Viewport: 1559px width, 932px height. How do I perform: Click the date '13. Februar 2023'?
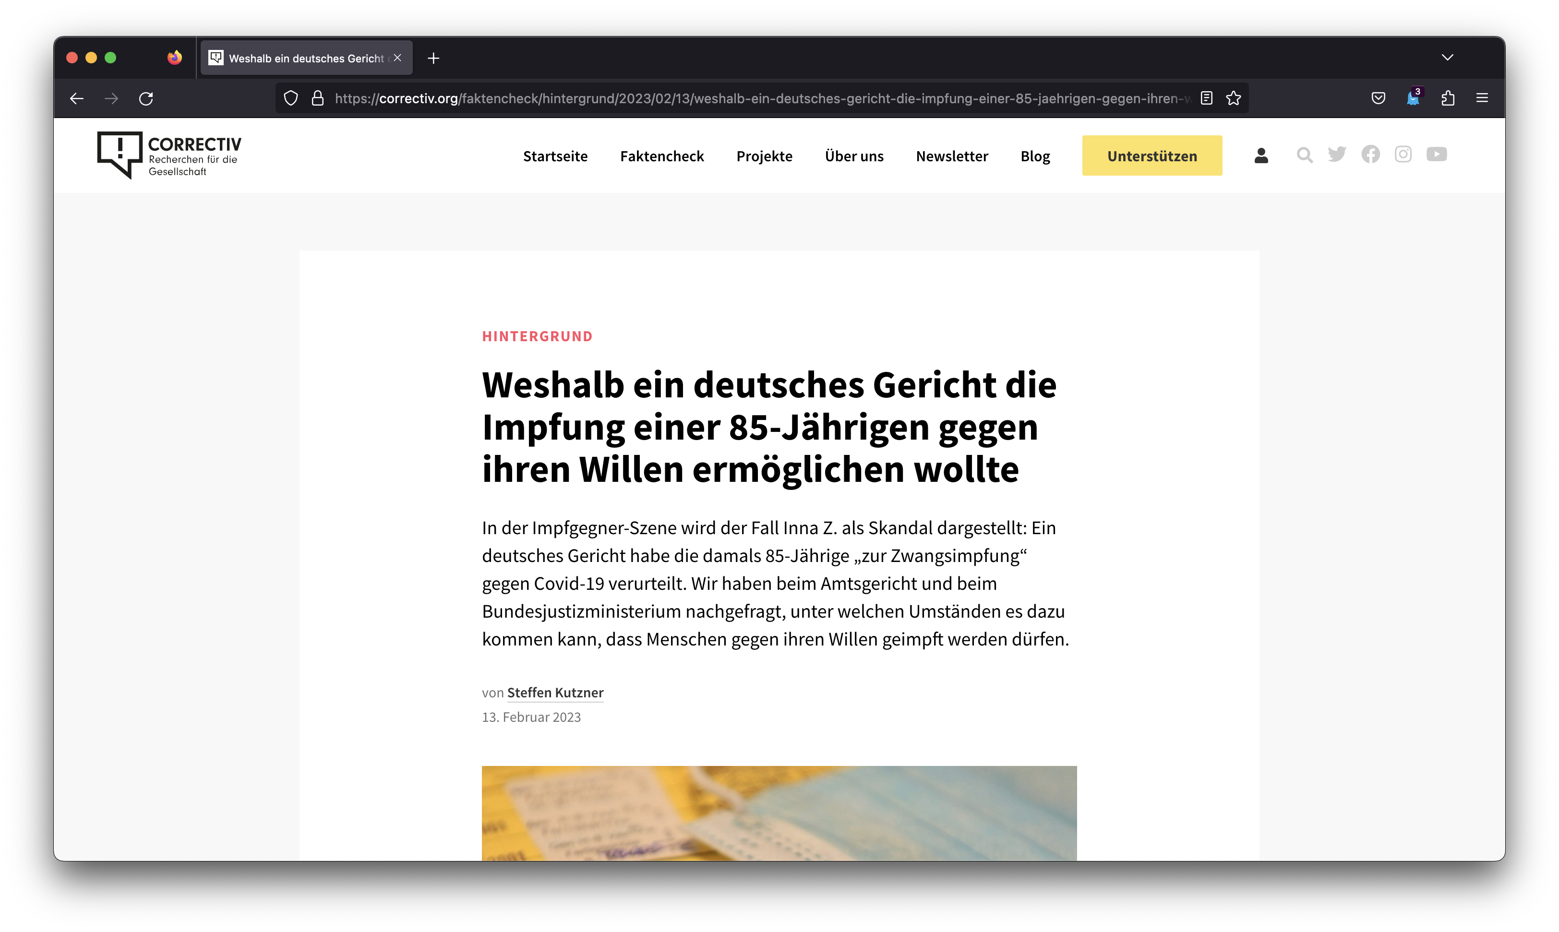point(531,717)
